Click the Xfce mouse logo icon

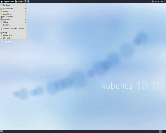pyautogui.click(x=2, y=1)
